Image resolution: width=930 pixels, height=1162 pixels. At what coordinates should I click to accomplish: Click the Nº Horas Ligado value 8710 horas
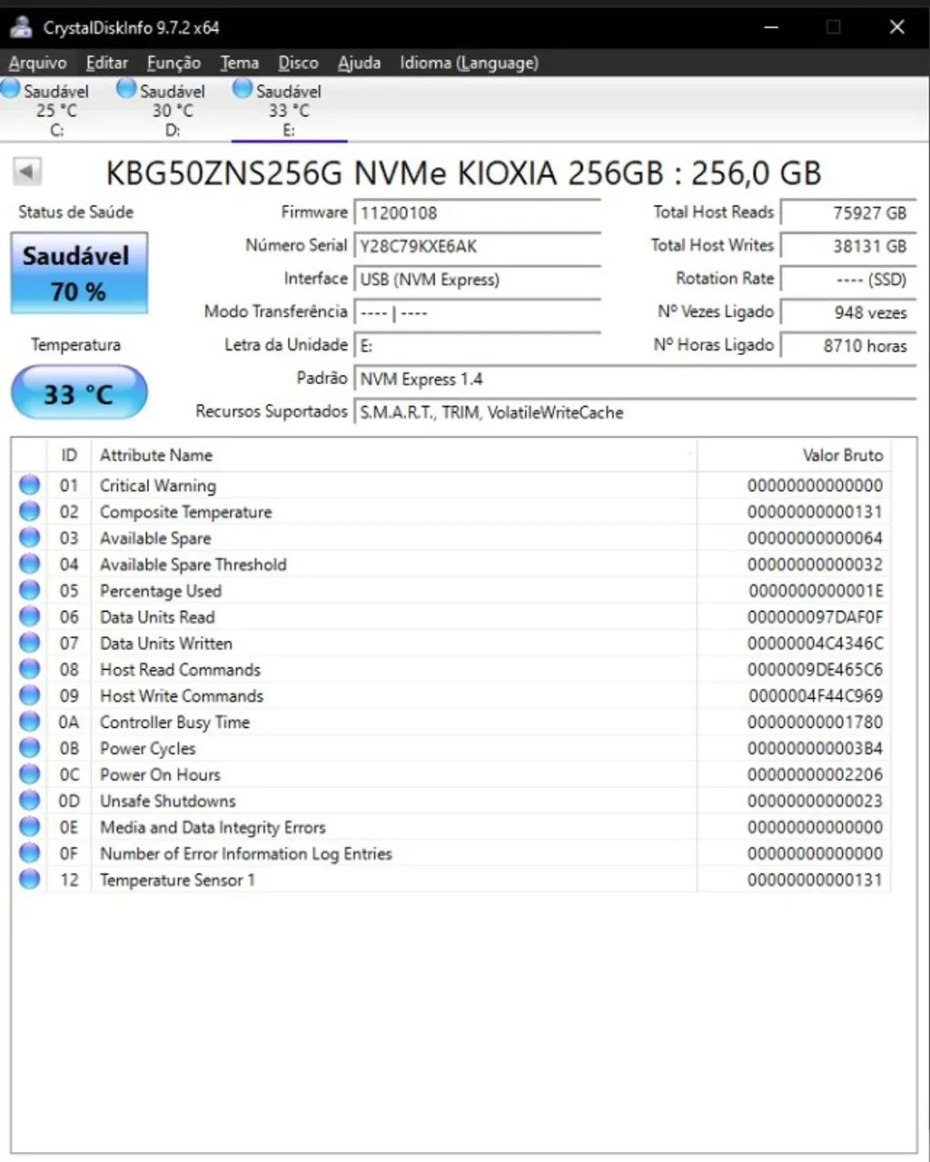coord(848,346)
